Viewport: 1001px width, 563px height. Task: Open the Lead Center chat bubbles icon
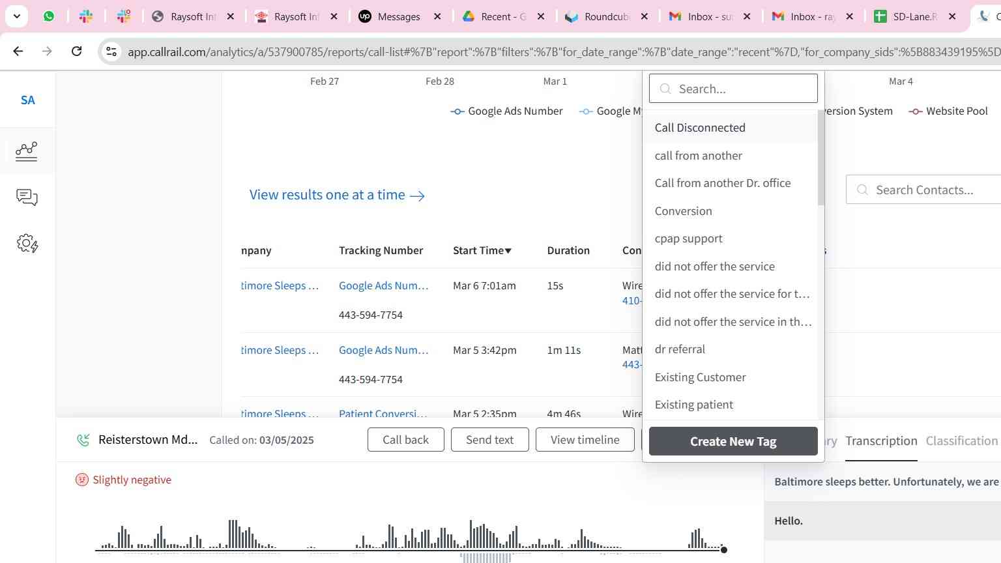click(x=27, y=197)
